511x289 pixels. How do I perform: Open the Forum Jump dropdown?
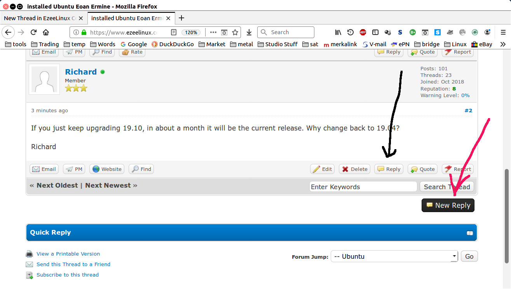coord(394,256)
